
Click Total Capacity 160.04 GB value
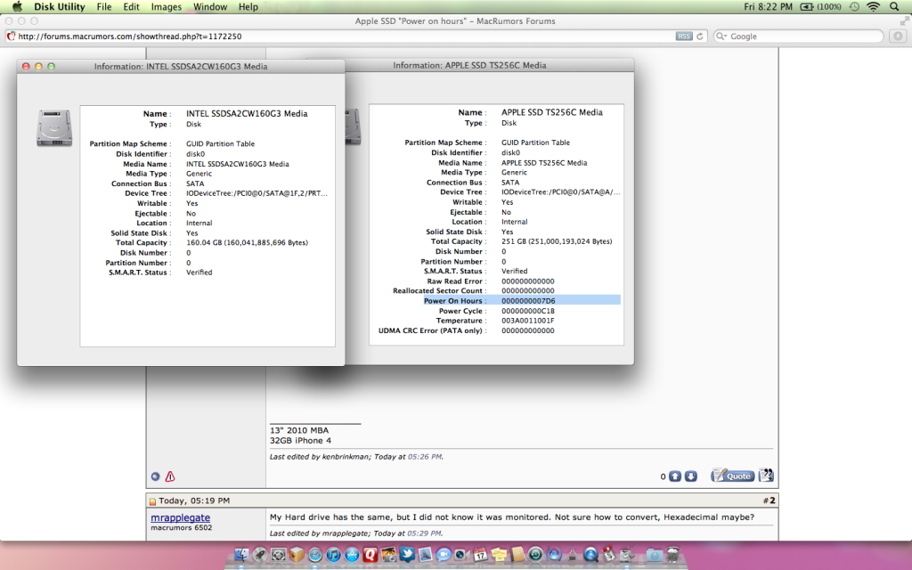pos(247,242)
